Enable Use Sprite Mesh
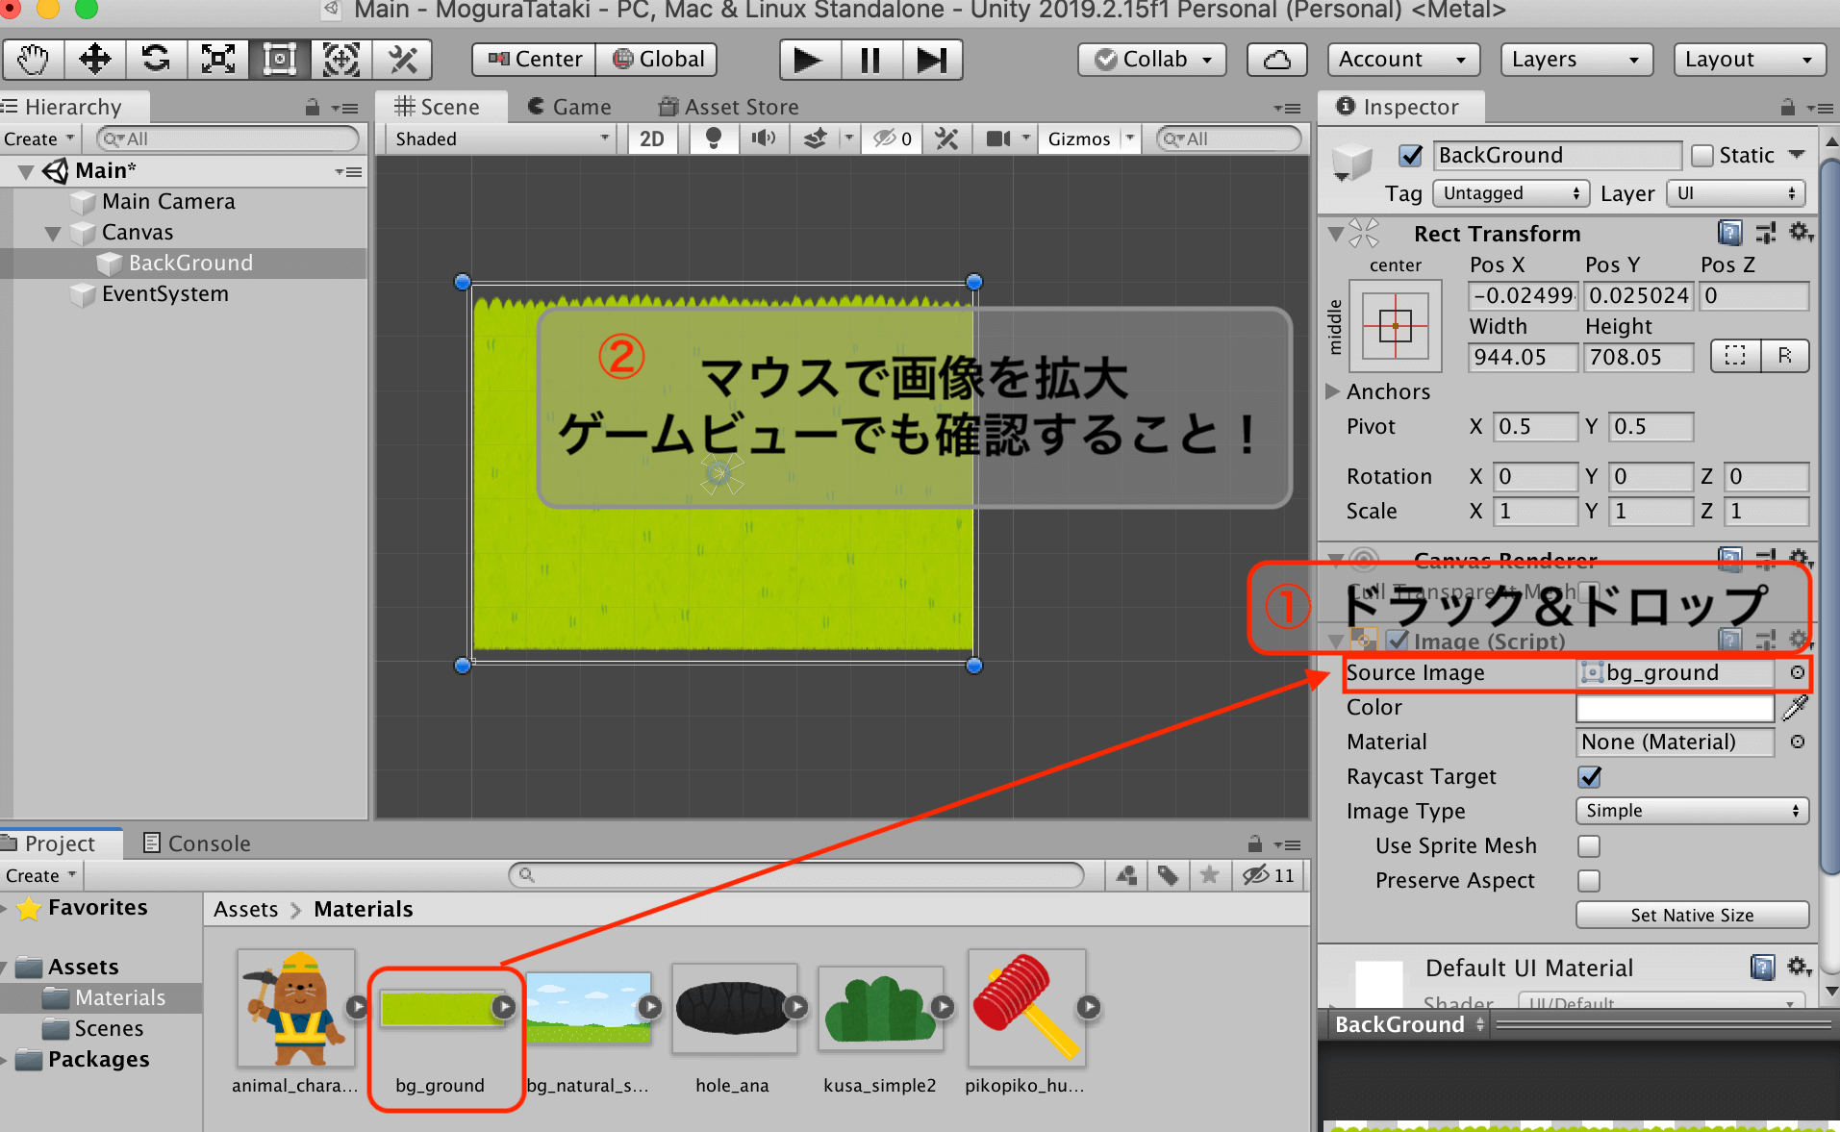The height and width of the screenshot is (1132, 1840). [x=1589, y=845]
